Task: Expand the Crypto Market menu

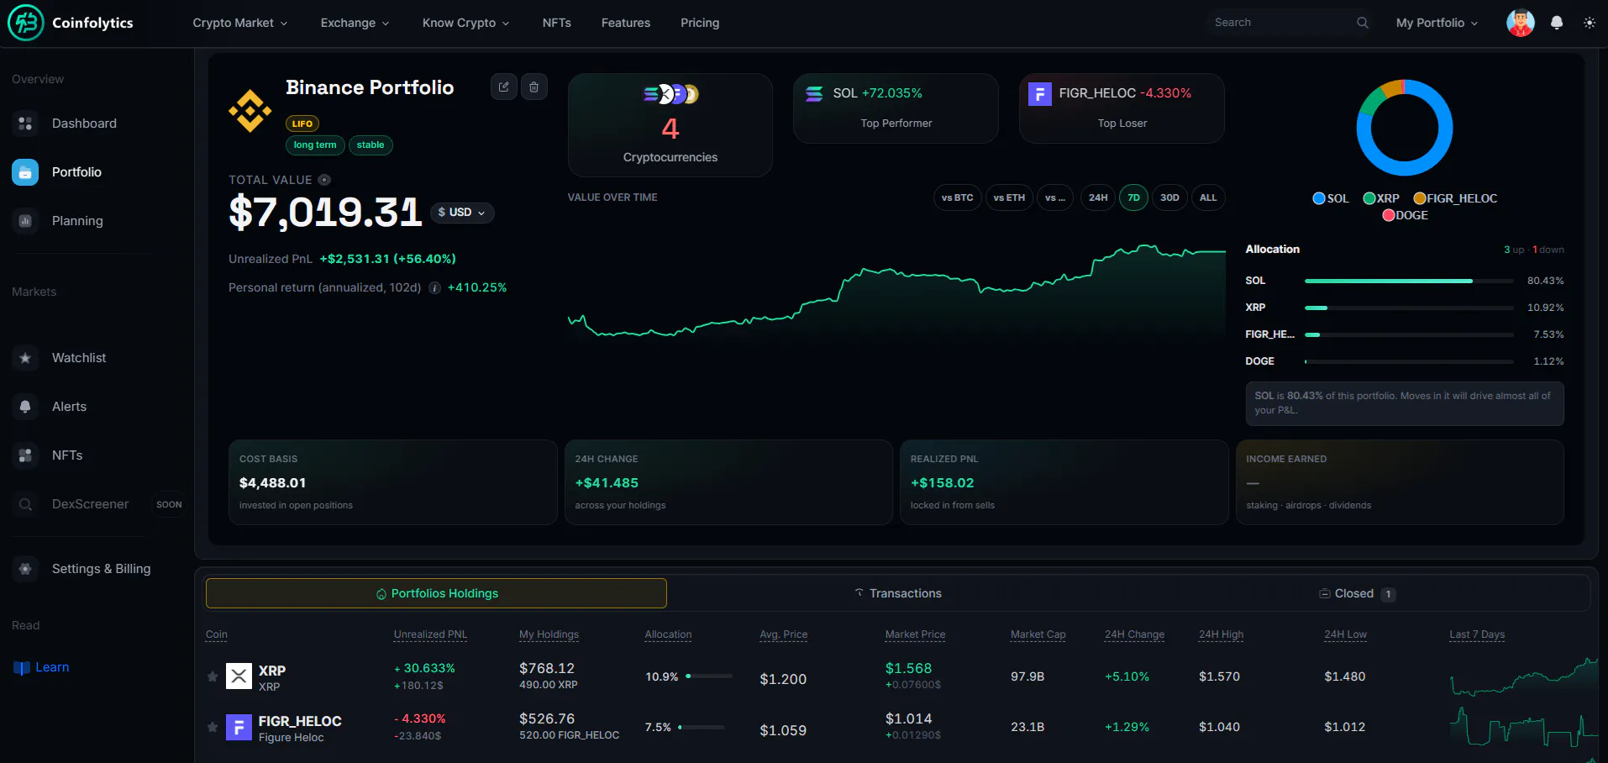Action: tap(240, 23)
